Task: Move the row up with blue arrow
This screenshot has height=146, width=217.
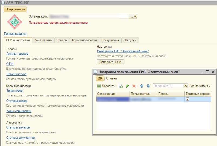Action: point(142,86)
